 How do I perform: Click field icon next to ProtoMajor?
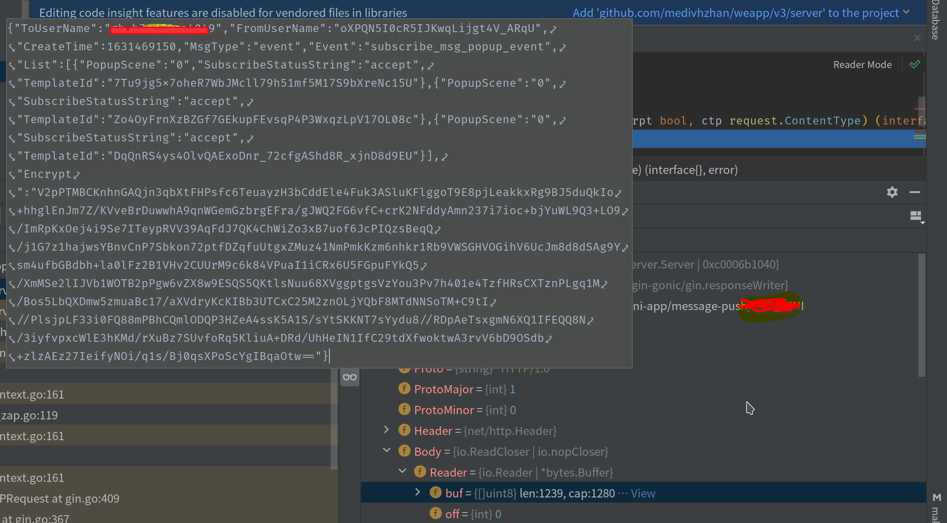coord(404,389)
